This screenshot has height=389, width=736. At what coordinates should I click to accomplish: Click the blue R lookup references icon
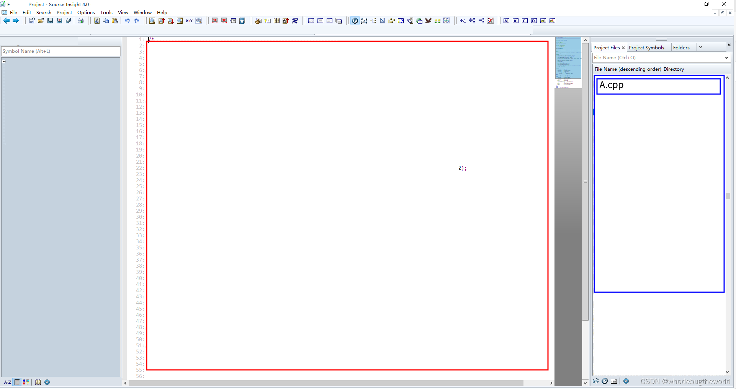click(295, 21)
